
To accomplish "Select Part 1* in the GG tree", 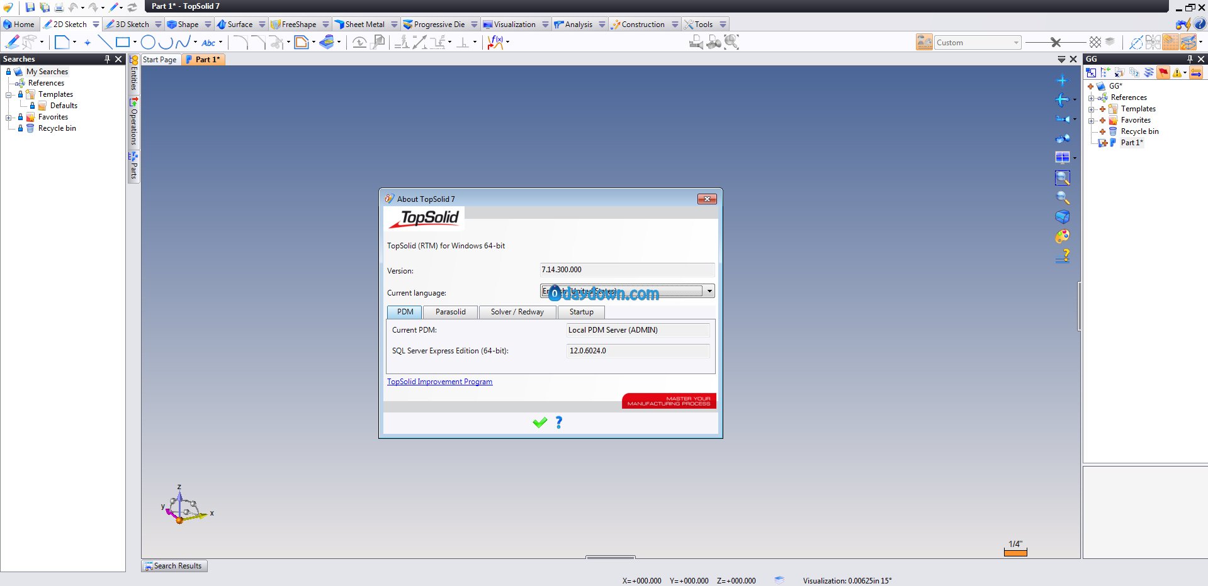I will [1132, 143].
